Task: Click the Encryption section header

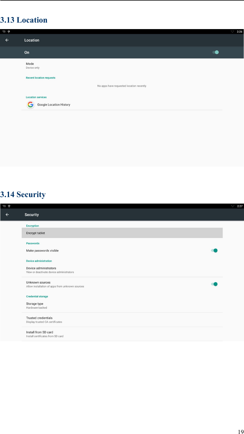Action: click(32, 226)
